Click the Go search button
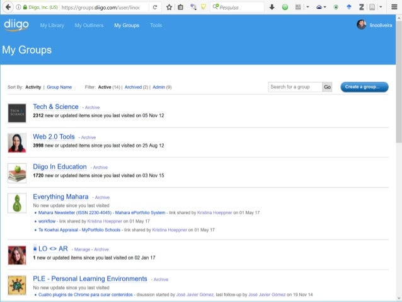 tap(327, 87)
